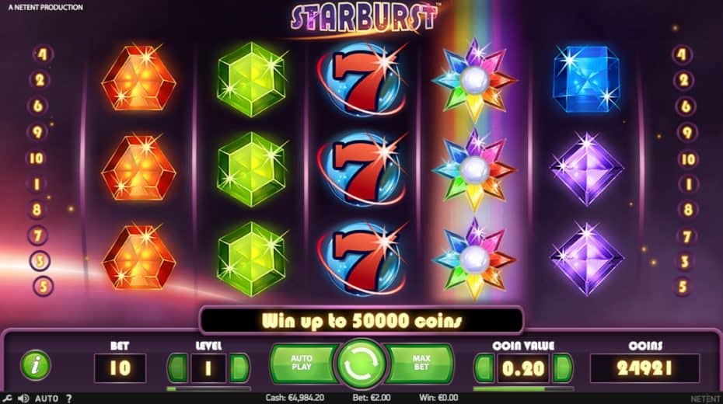Click the top Starburst wild star symbol
The width and height of the screenshot is (723, 404).
(x=474, y=80)
